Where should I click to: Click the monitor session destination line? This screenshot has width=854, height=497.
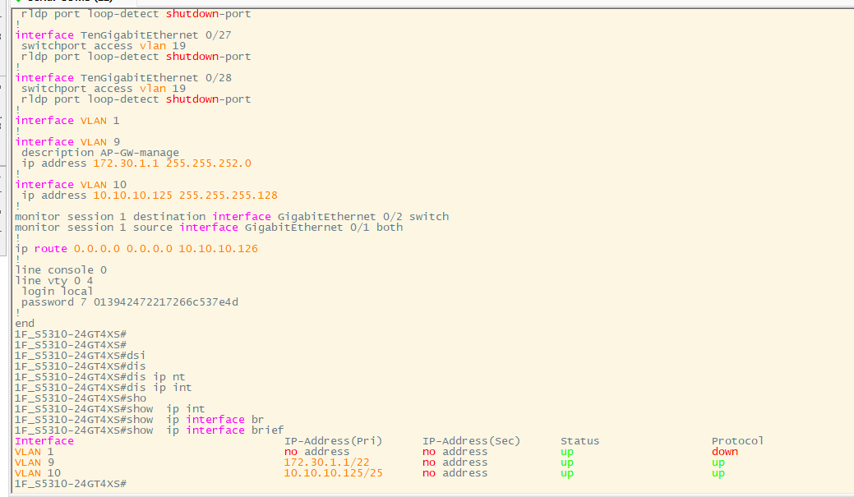point(232,217)
